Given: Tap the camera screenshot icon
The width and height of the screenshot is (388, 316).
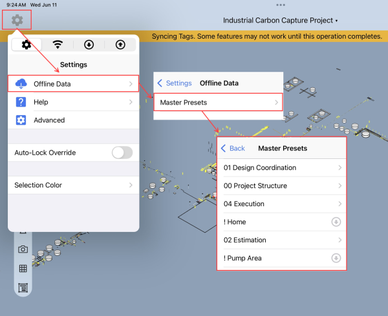Looking at the screenshot, I should (23, 249).
